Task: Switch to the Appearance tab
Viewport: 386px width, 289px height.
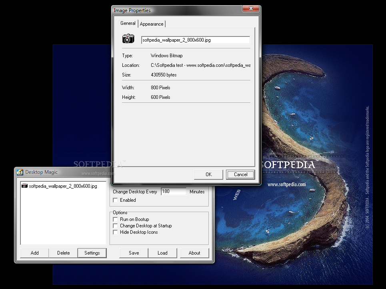Action: pos(152,24)
